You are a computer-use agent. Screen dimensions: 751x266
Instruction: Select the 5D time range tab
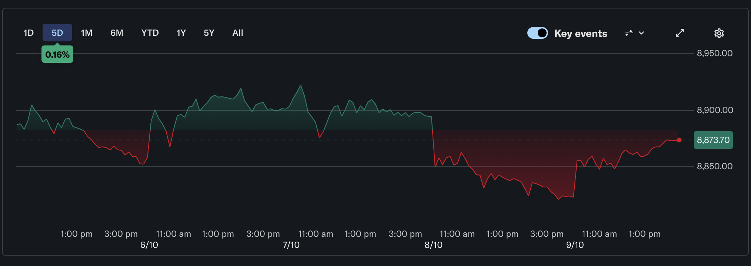click(x=57, y=33)
